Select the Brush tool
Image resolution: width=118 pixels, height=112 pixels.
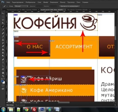click(x=3, y=36)
